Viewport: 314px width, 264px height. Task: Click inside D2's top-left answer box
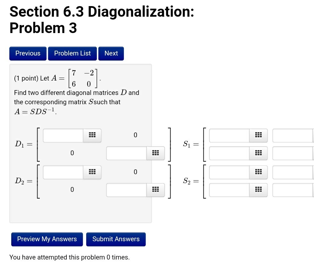63,172
